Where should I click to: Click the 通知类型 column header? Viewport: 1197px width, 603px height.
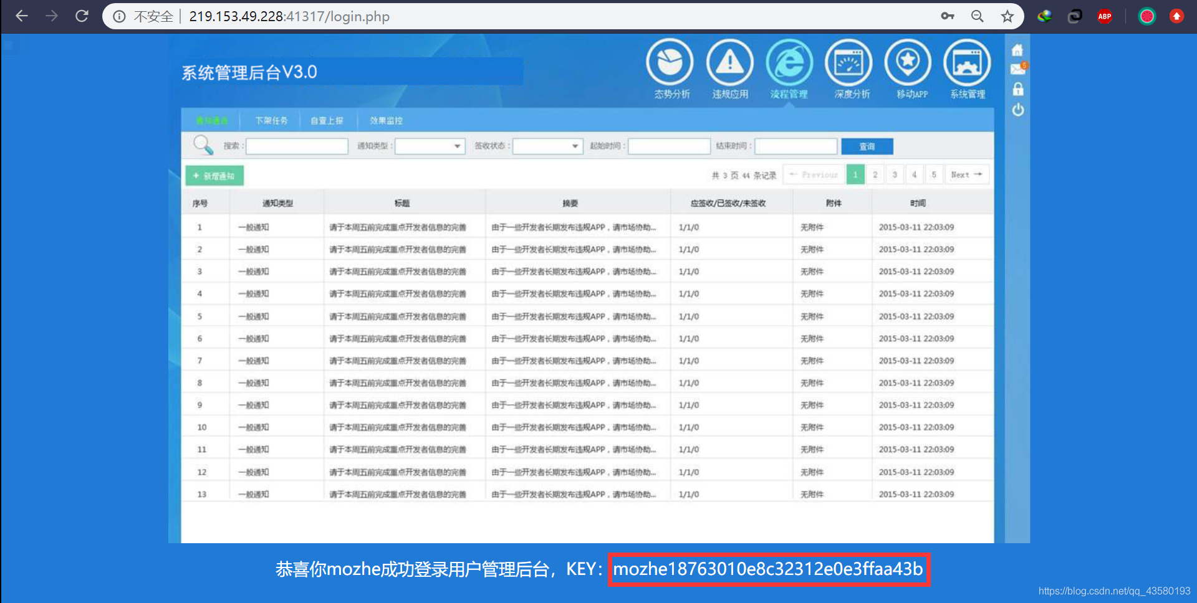277,203
